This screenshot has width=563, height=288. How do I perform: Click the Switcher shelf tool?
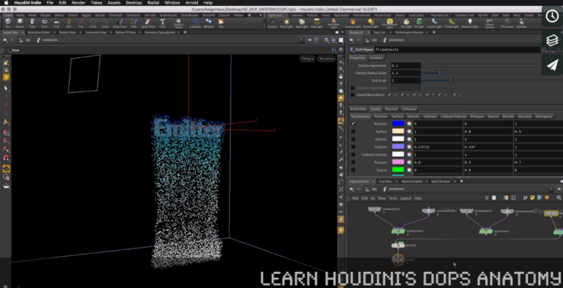tap(521, 23)
